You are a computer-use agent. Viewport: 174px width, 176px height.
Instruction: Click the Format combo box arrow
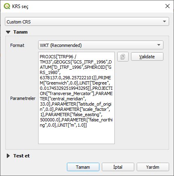point(159,45)
